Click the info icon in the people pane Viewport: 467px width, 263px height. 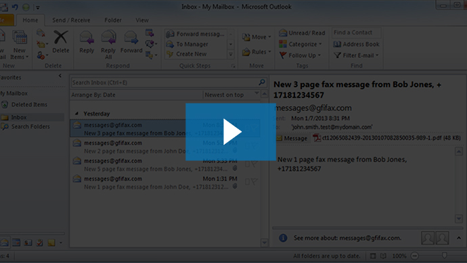click(x=283, y=238)
